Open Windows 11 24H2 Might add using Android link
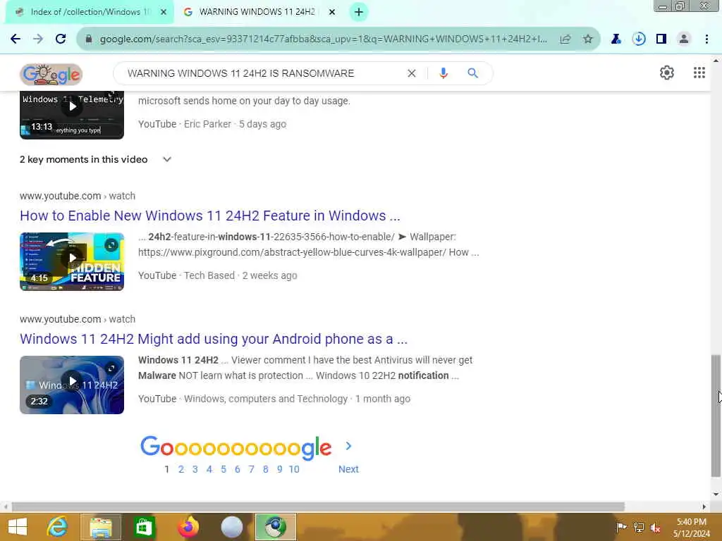The height and width of the screenshot is (541, 722). pyautogui.click(x=214, y=339)
